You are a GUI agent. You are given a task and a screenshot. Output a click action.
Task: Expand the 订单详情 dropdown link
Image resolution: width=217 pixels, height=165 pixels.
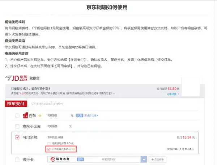pos(173,94)
